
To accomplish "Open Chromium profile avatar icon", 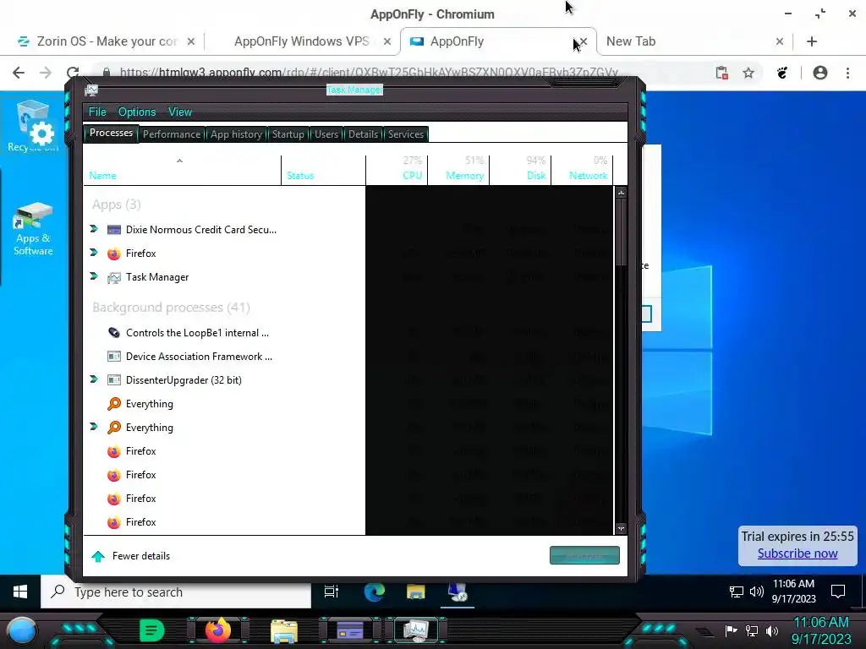I will click(820, 73).
